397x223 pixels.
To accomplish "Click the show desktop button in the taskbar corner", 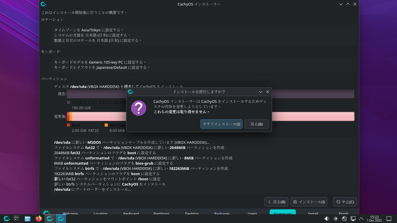I will [x=389, y=219].
